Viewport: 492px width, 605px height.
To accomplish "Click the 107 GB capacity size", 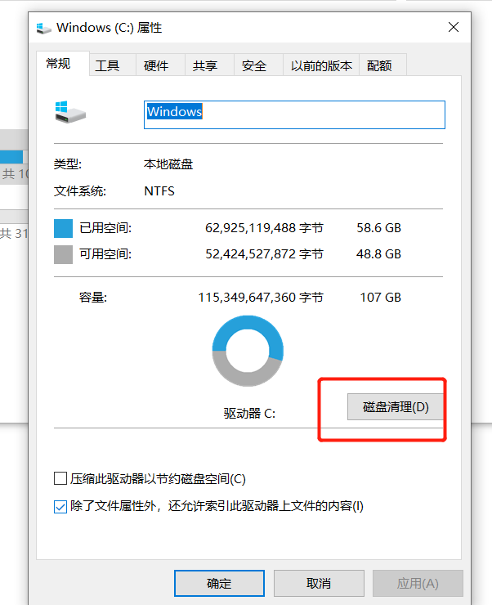I will point(381,298).
